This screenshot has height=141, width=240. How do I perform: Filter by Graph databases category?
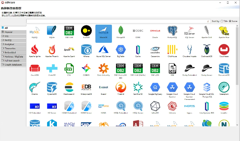tap(13, 65)
